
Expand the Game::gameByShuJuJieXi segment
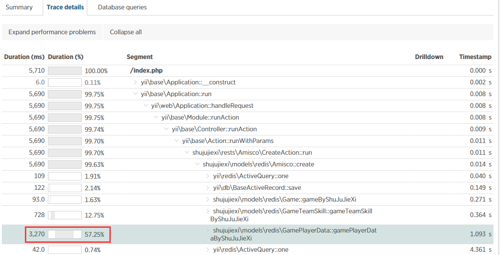pyautogui.click(x=208, y=200)
